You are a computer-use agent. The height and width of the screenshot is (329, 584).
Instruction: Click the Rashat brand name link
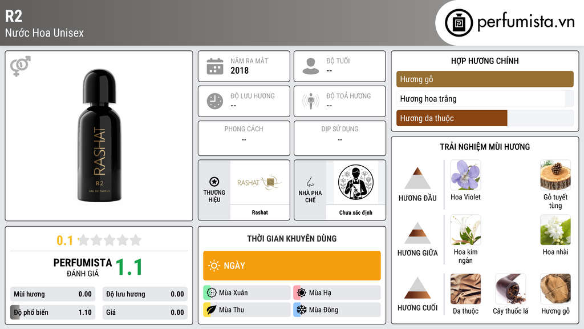[x=259, y=212]
